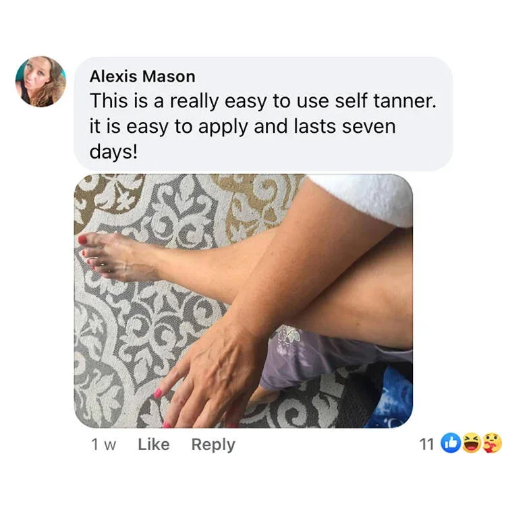The image size is (506, 506).
Task: Open the attached tanned arm and leg photo
Action: click(x=244, y=301)
